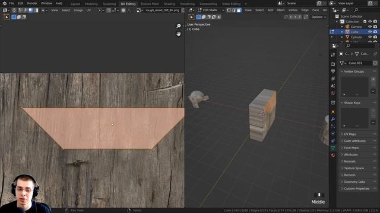This screenshot has height=213, width=380.
Task: Open the File menu
Action: coord(11,4)
